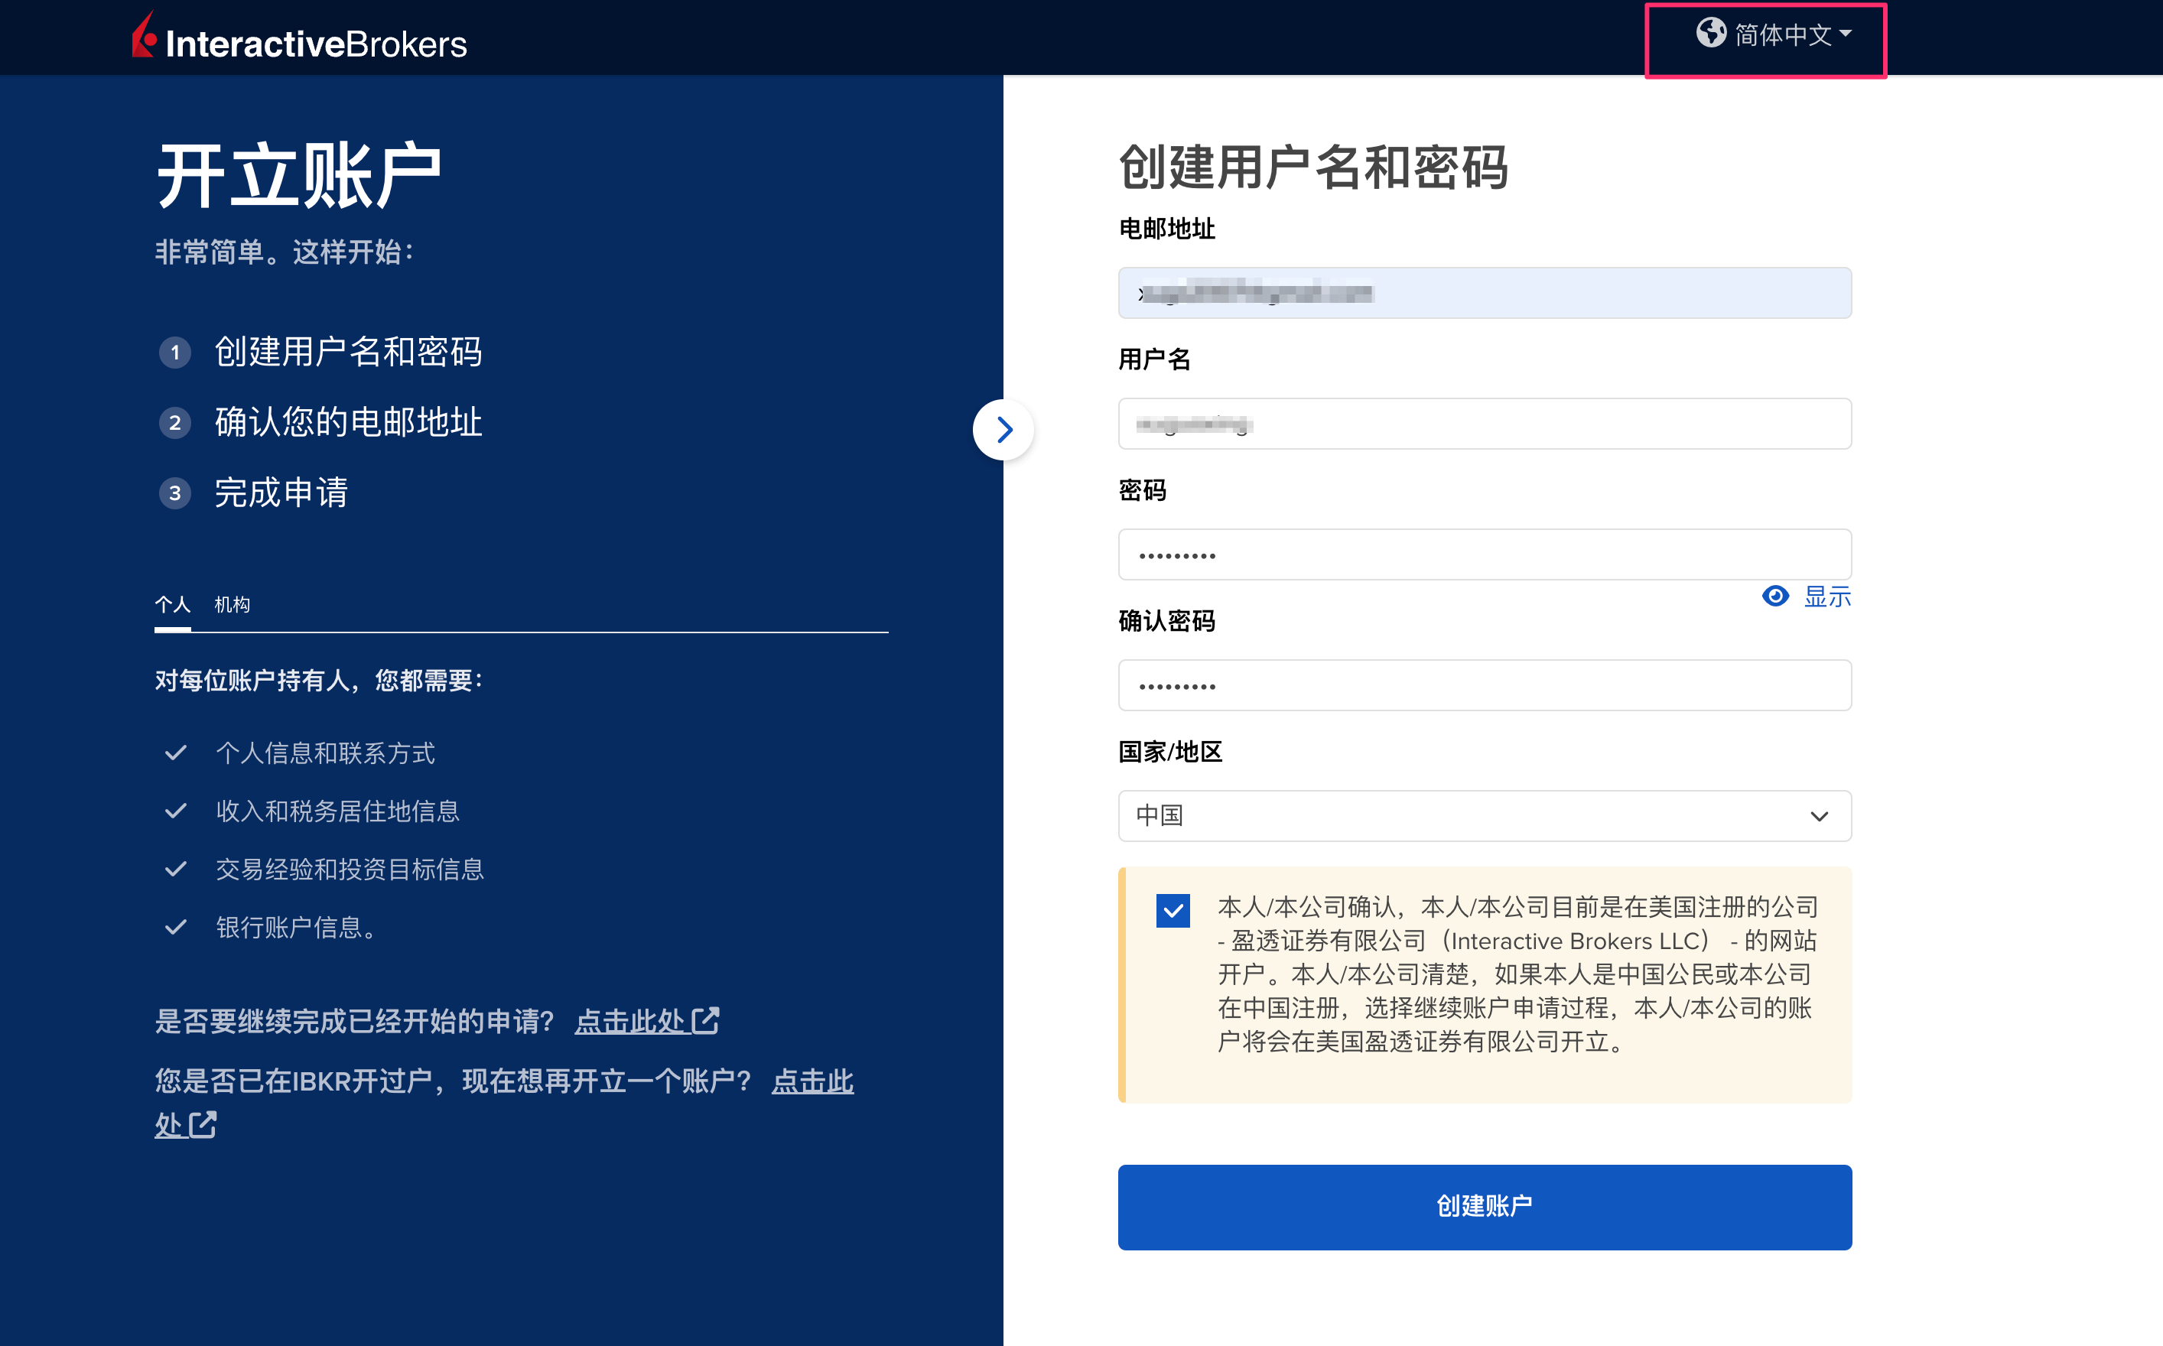Click the eye icon next to 显示
This screenshot has height=1346, width=2163.
pyautogui.click(x=1776, y=597)
